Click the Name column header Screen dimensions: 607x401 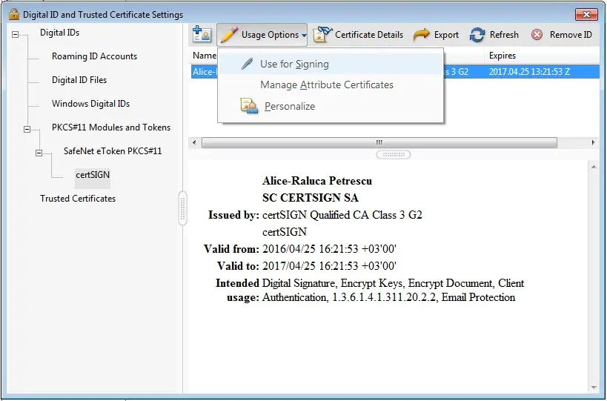(x=204, y=56)
